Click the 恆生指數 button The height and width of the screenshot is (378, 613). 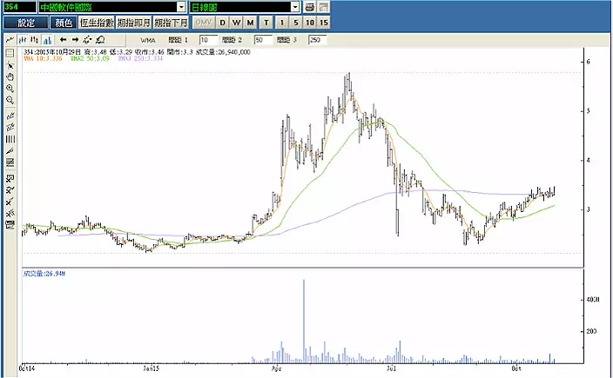97,22
